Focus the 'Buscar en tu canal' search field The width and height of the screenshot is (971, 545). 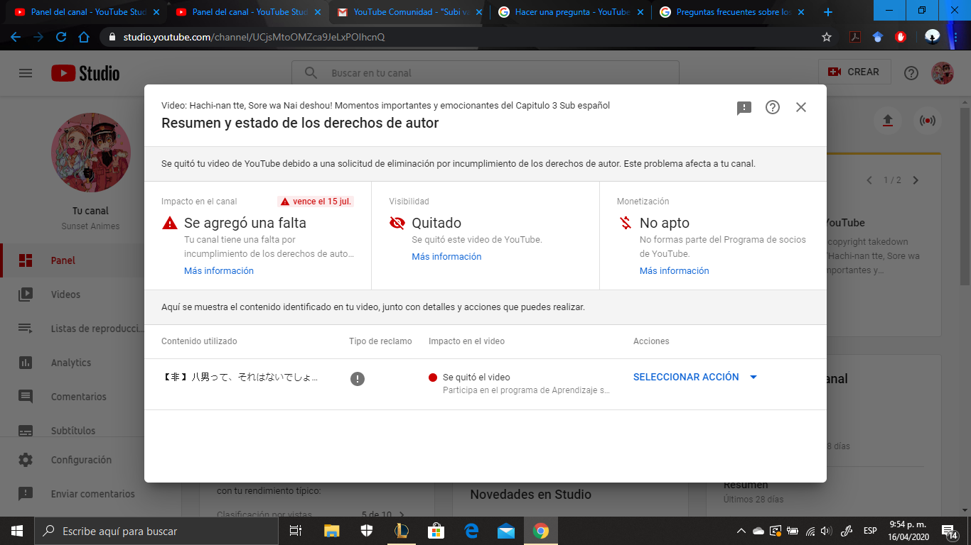tap(485, 73)
